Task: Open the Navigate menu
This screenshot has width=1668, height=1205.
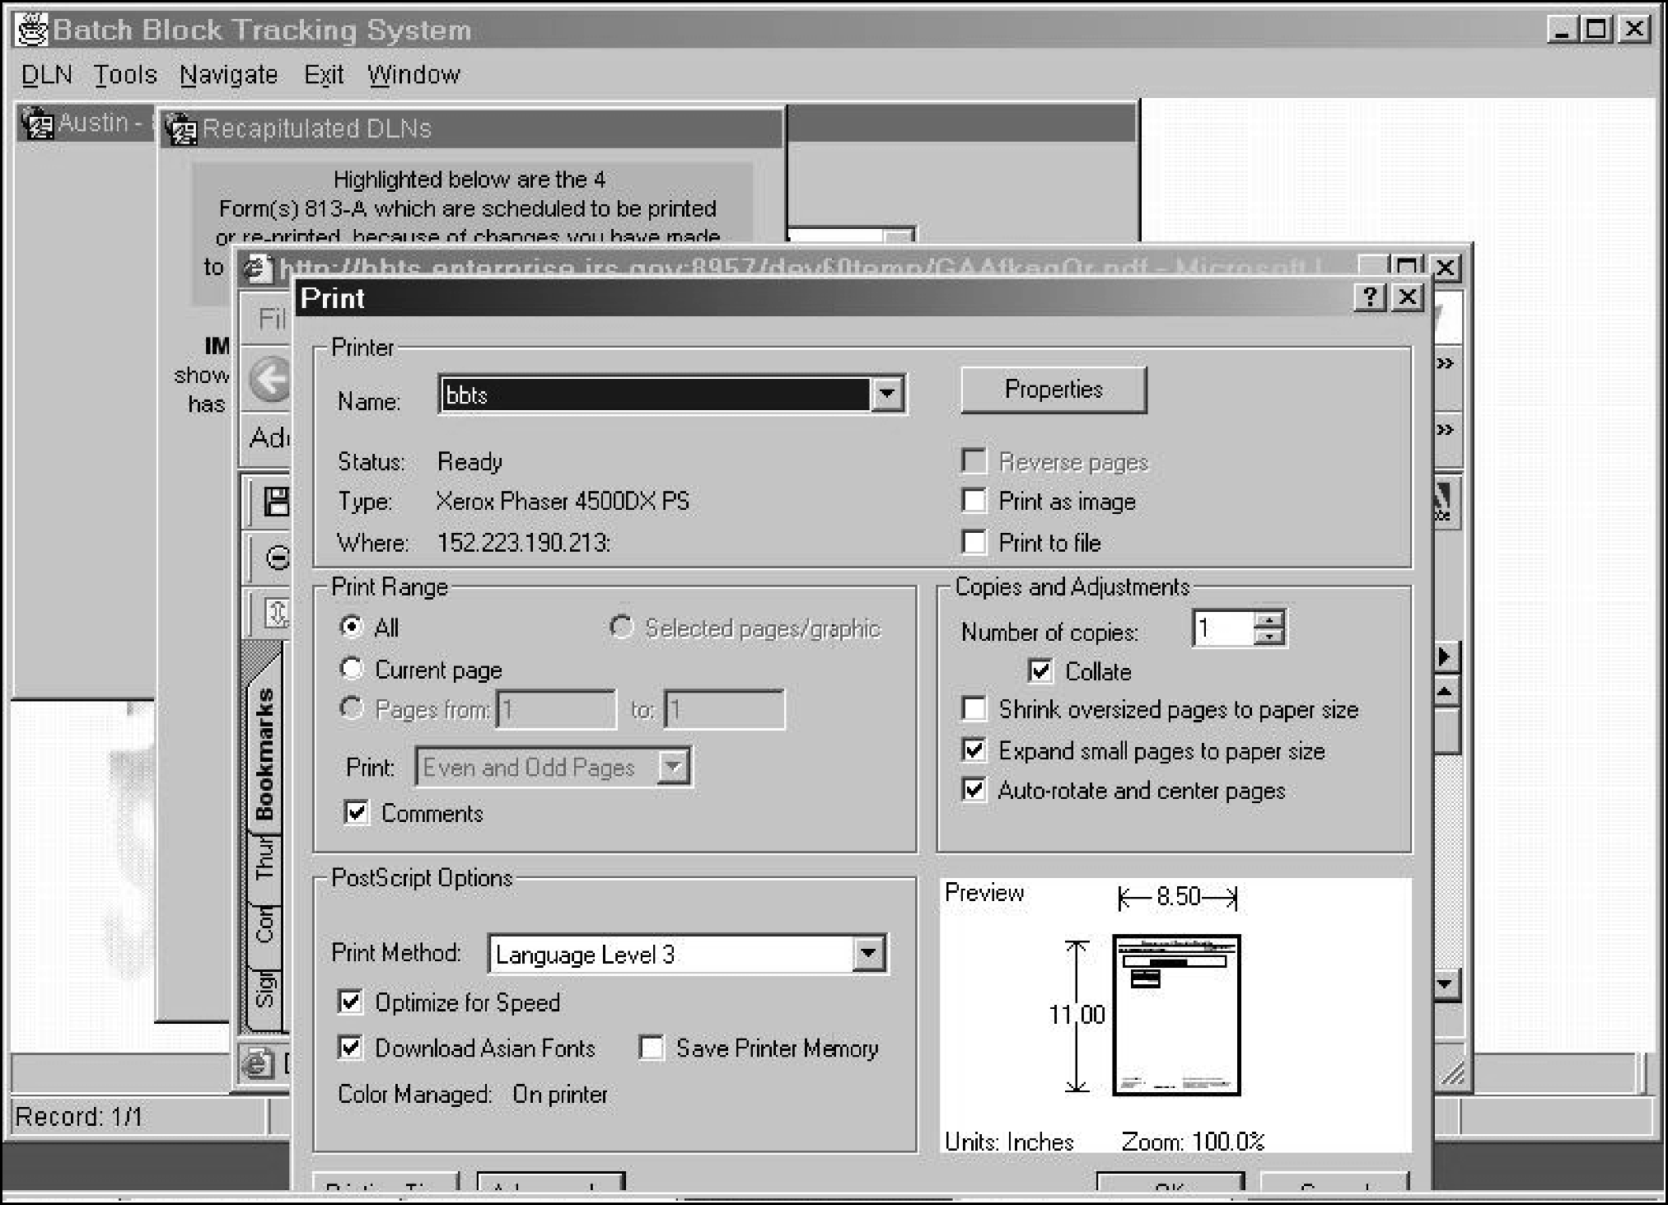Action: coord(228,75)
